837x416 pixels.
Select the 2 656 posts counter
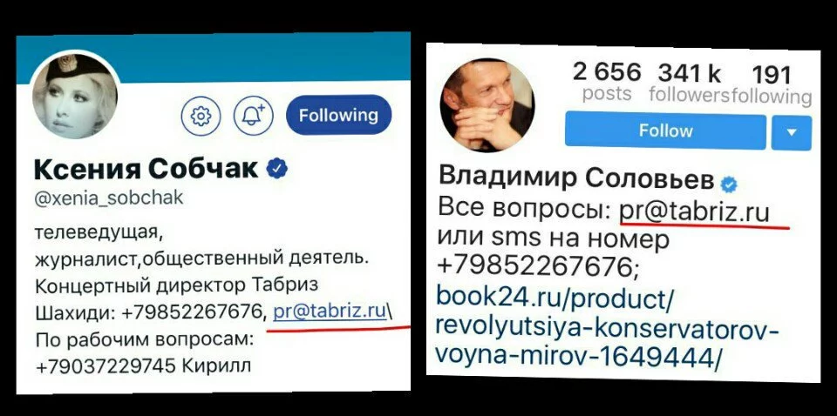pyautogui.click(x=607, y=82)
